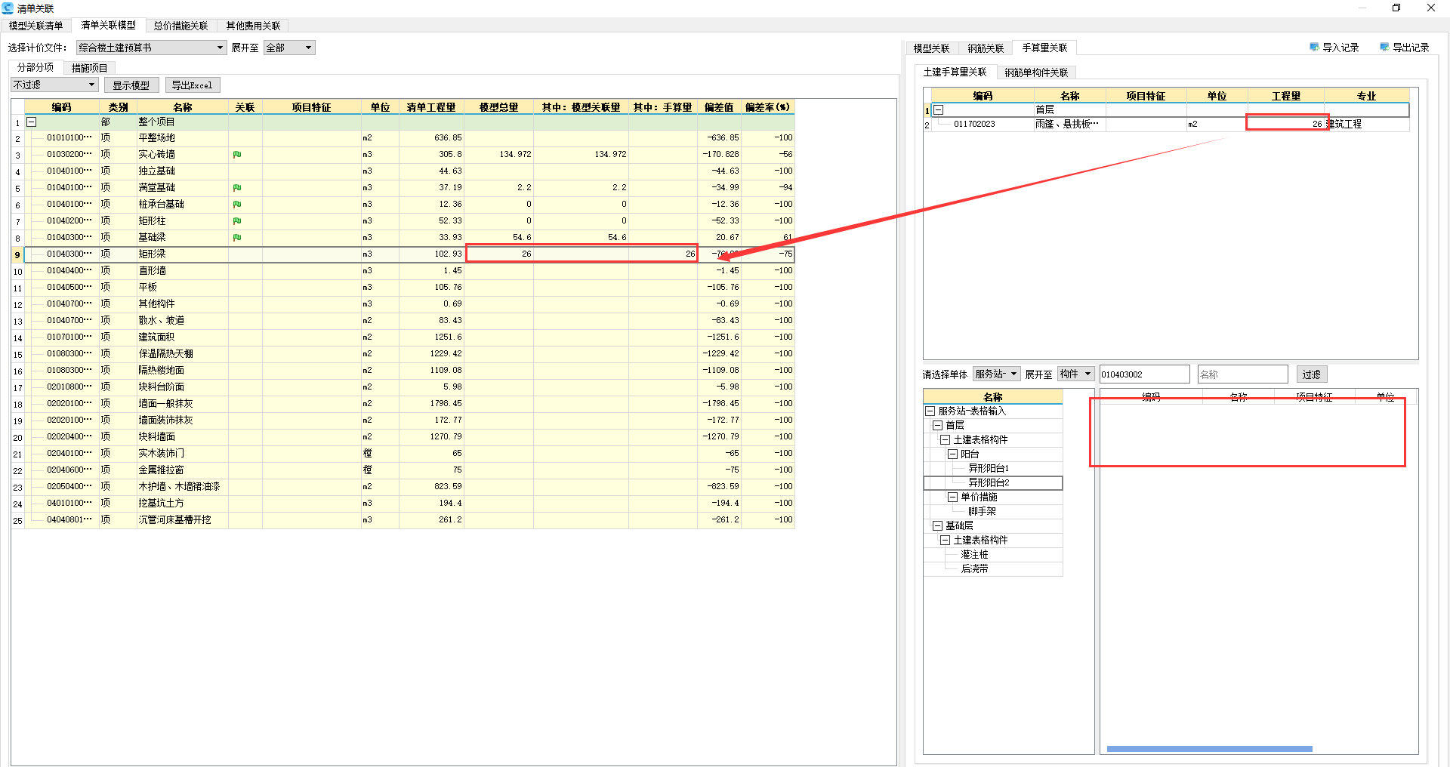Click the green link flag for 桩承台基础
This screenshot has width=1450, height=767.
[237, 205]
